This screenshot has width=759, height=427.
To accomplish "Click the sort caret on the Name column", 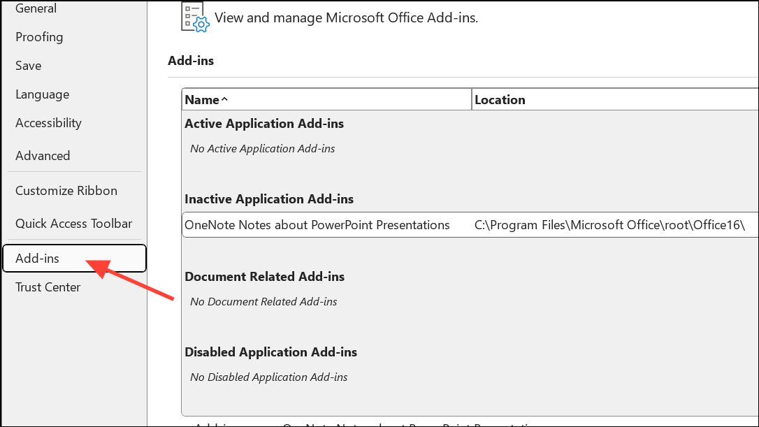I will tap(224, 100).
